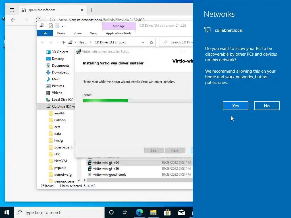Select Documents in navigation pane
Viewport: 291px width, 218px height.
58,66
